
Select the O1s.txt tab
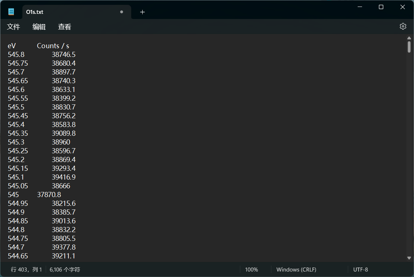(x=76, y=12)
